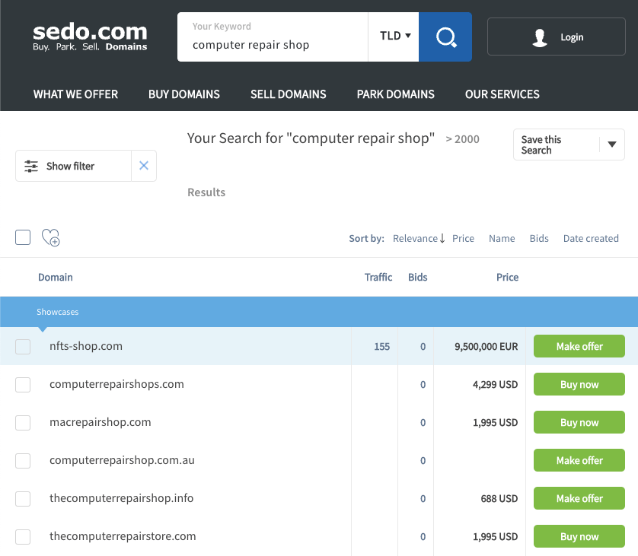Click the heart add-to-watchlist icon

click(50, 238)
